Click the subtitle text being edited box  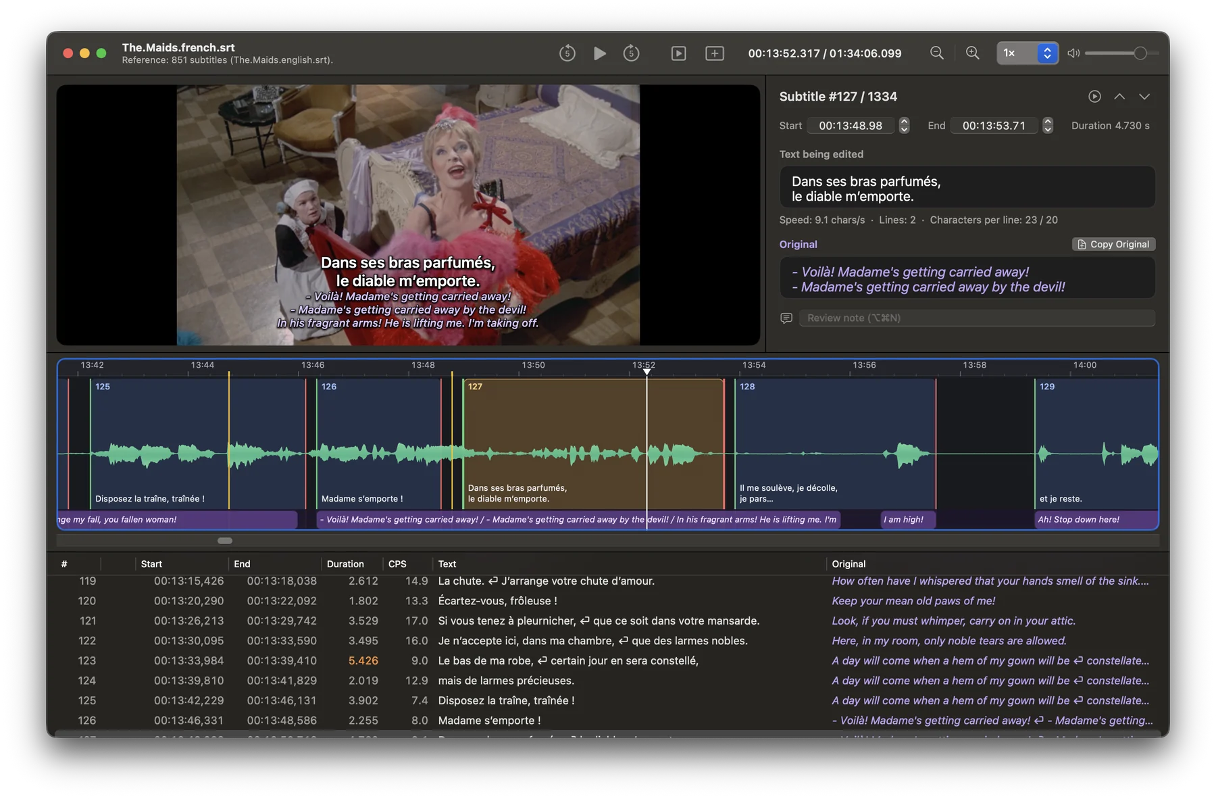coord(967,187)
